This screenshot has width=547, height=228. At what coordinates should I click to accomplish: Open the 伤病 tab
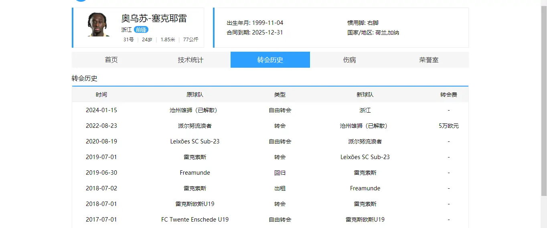coord(349,60)
